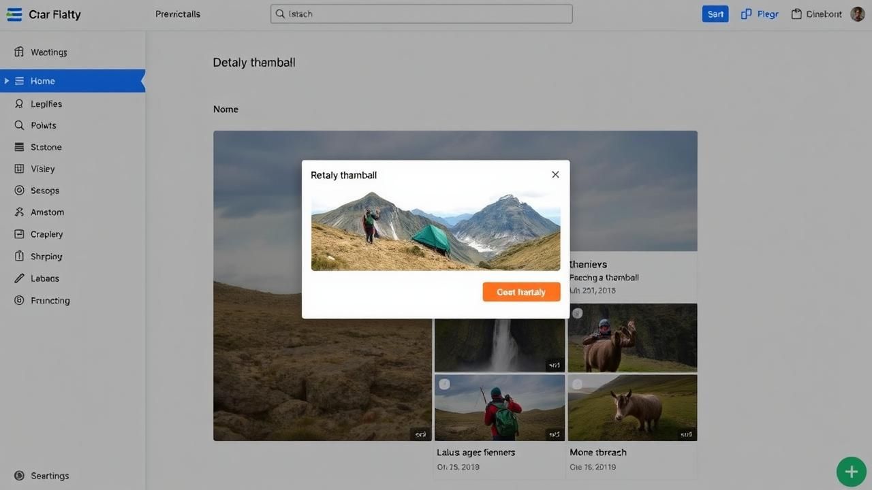This screenshot has width=872, height=490.
Task: Select the rider on horse photo checkbox
Action: click(578, 314)
